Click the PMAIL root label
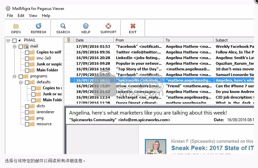This screenshot has width=258, height=168. 30,40
